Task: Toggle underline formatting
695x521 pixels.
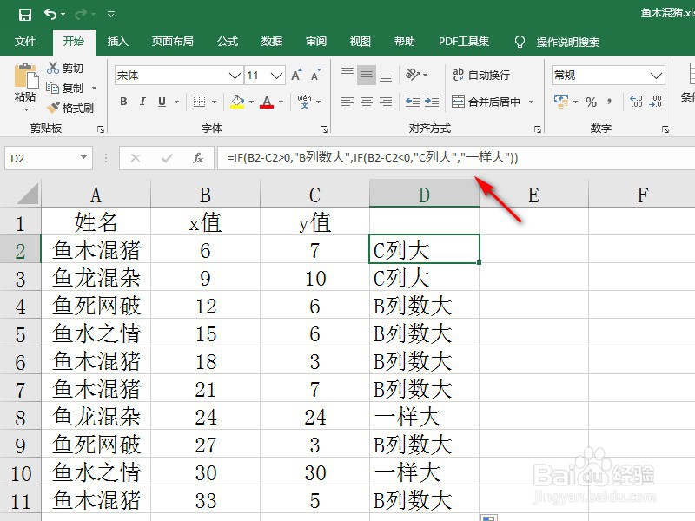Action: [x=162, y=101]
